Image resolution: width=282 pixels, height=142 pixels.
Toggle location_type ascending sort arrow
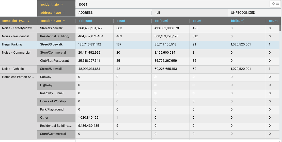click(x=64, y=21)
